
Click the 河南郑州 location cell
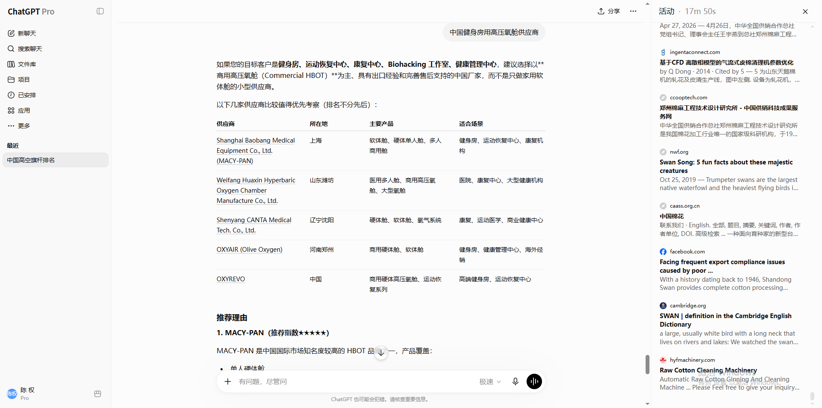pyautogui.click(x=322, y=250)
